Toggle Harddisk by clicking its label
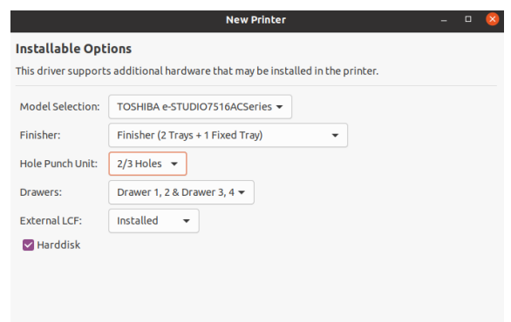Viewport: 511px width, 322px height. click(x=58, y=245)
